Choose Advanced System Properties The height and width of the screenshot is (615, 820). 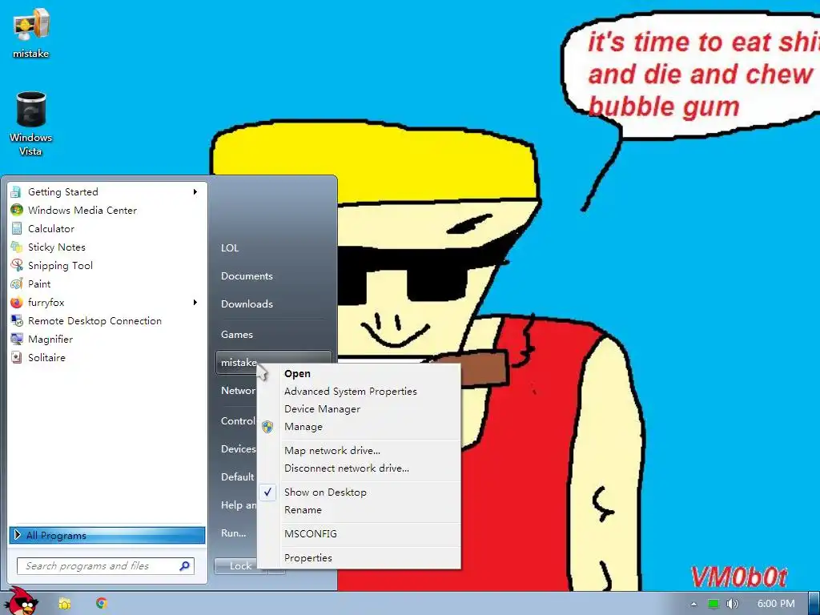pyautogui.click(x=359, y=391)
